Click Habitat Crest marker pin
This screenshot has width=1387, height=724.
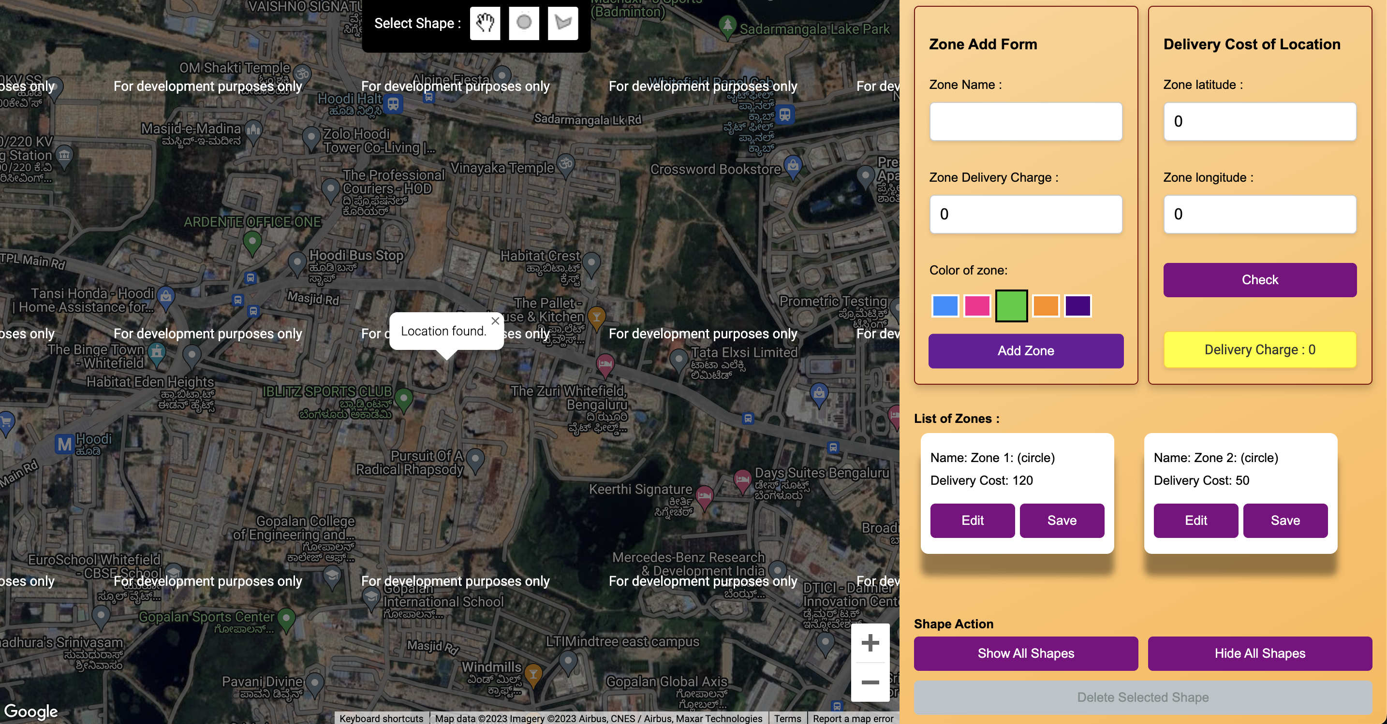tap(591, 264)
